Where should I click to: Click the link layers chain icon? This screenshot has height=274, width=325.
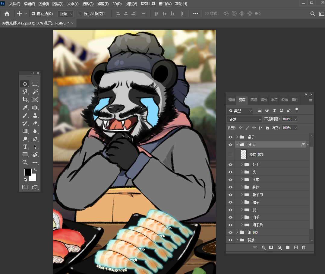(x=255, y=247)
